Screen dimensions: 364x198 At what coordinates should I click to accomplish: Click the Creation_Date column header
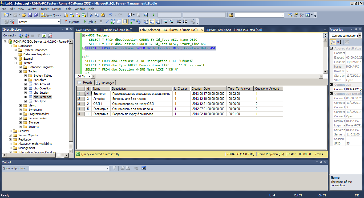tap(208, 89)
